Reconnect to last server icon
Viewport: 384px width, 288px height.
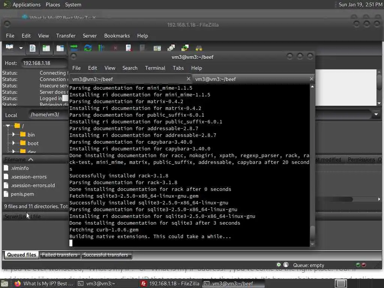pyautogui.click(x=142, y=48)
